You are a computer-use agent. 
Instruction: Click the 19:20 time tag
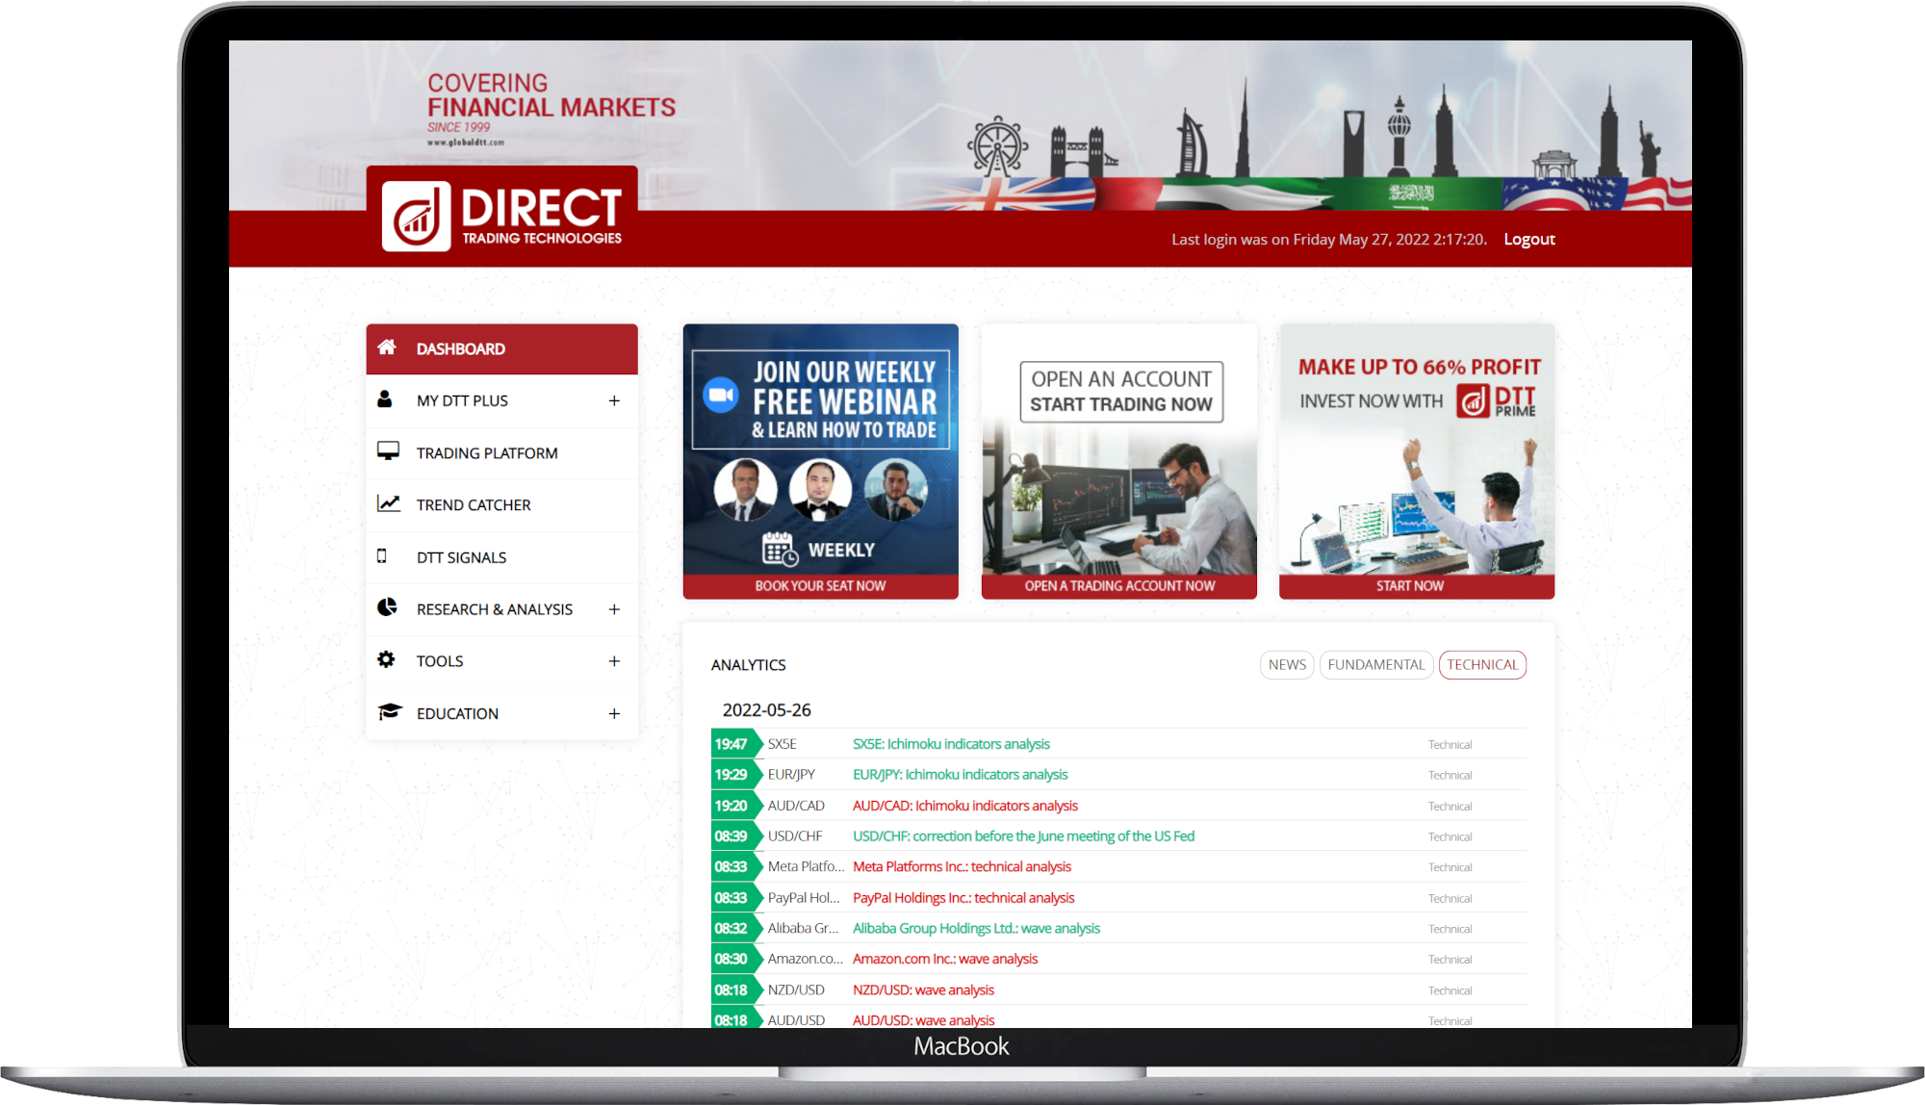coord(734,806)
